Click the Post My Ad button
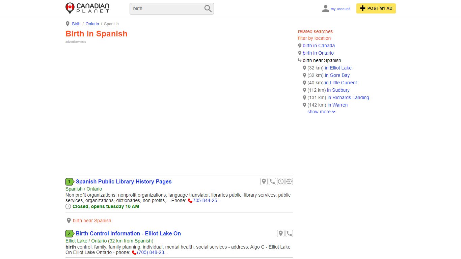Image resolution: width=461 pixels, height=259 pixels. (376, 8)
